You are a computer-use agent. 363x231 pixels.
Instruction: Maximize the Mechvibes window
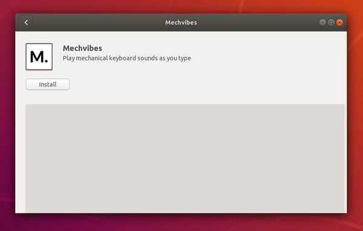(x=331, y=22)
